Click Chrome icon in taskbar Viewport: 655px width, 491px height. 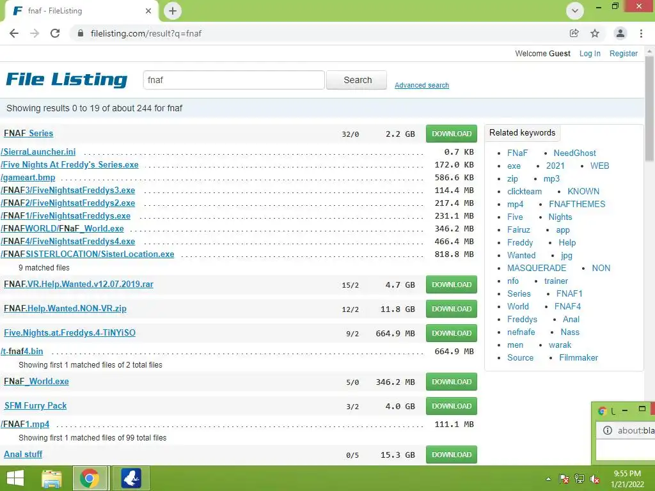coord(90,478)
